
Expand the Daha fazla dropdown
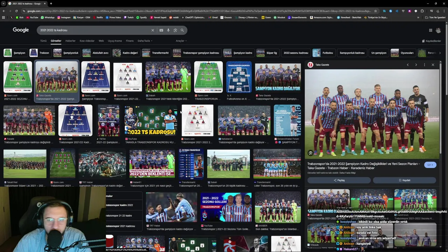pos(145,41)
